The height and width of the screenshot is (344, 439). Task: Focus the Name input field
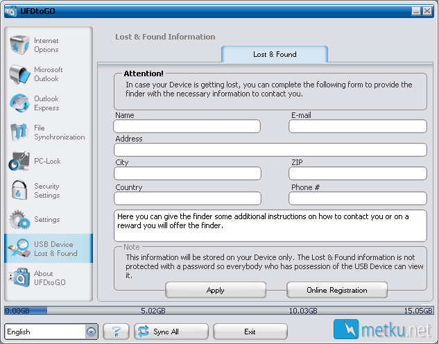pyautogui.click(x=187, y=126)
